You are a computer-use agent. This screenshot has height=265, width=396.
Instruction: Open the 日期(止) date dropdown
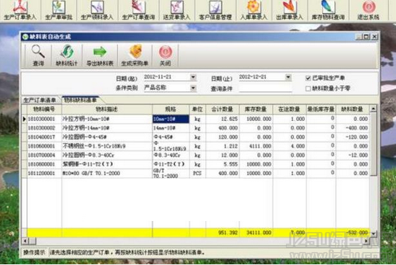click(x=288, y=77)
